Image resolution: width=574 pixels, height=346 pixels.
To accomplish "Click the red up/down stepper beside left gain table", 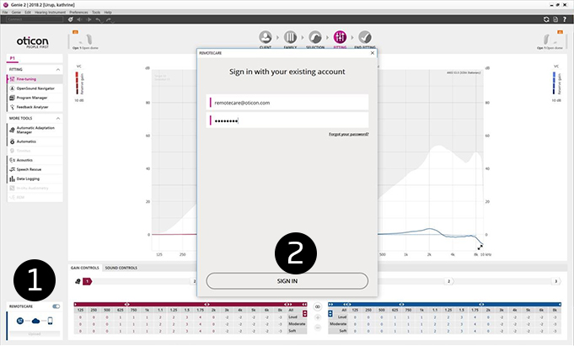I will click(304, 313).
